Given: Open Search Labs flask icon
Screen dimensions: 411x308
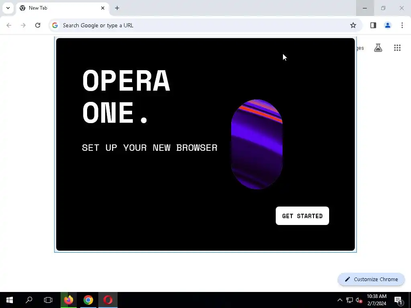Looking at the screenshot, I should click(x=378, y=48).
